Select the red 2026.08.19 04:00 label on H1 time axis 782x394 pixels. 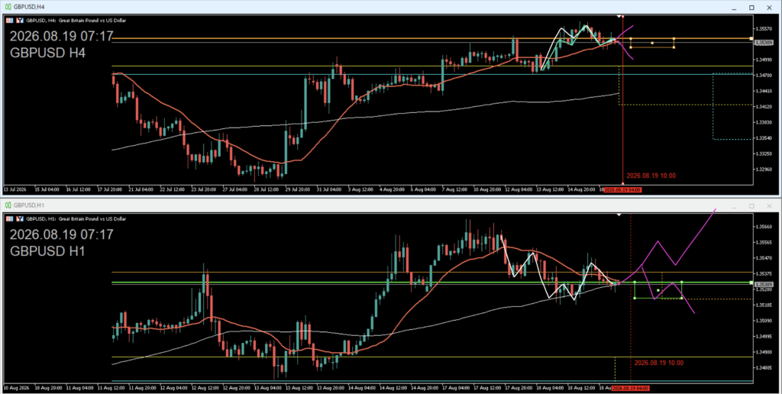pos(630,388)
